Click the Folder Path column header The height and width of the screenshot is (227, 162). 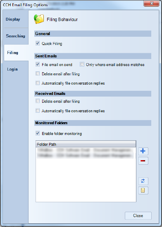[86, 144]
